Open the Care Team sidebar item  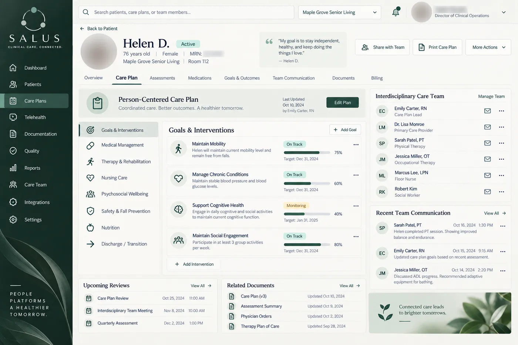coord(36,185)
